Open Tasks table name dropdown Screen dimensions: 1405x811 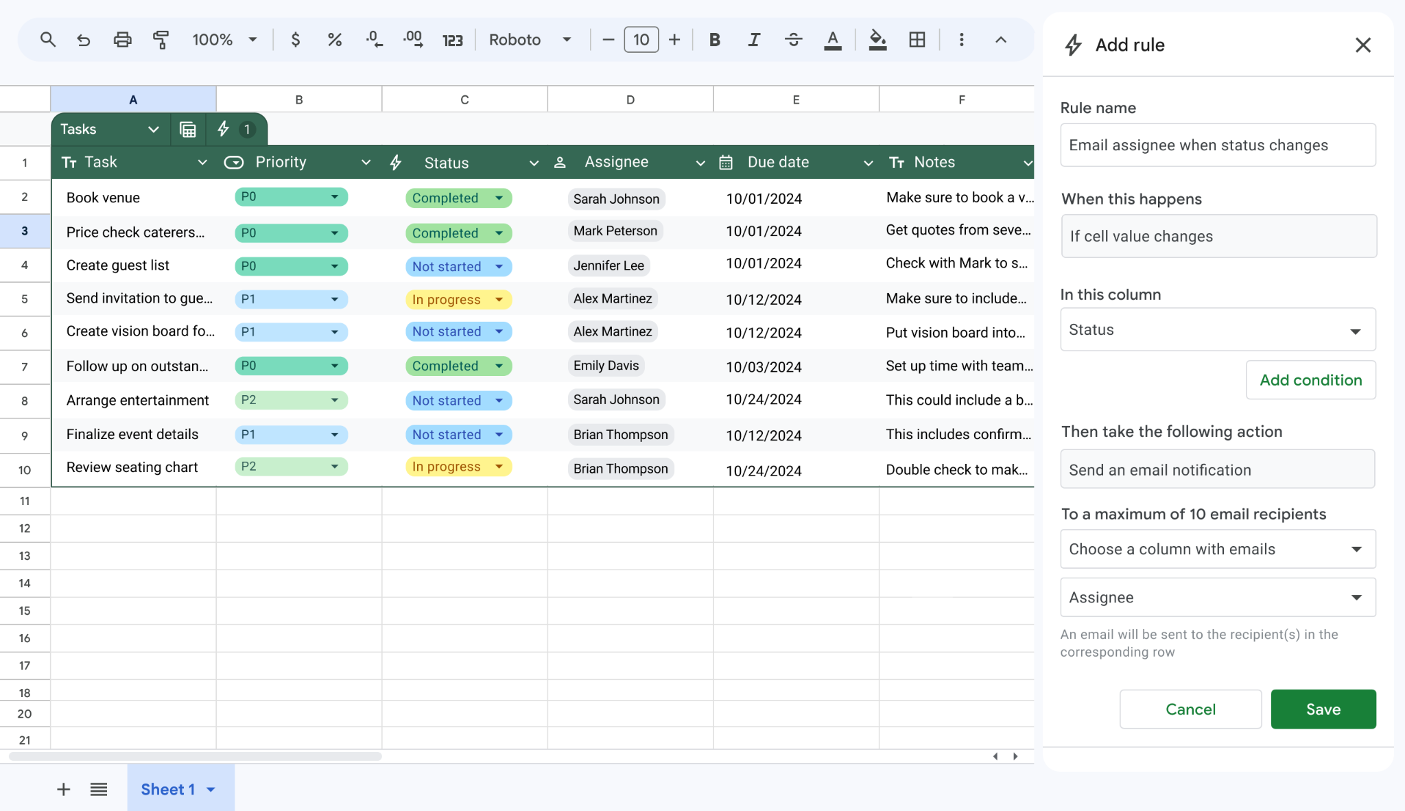point(153,129)
